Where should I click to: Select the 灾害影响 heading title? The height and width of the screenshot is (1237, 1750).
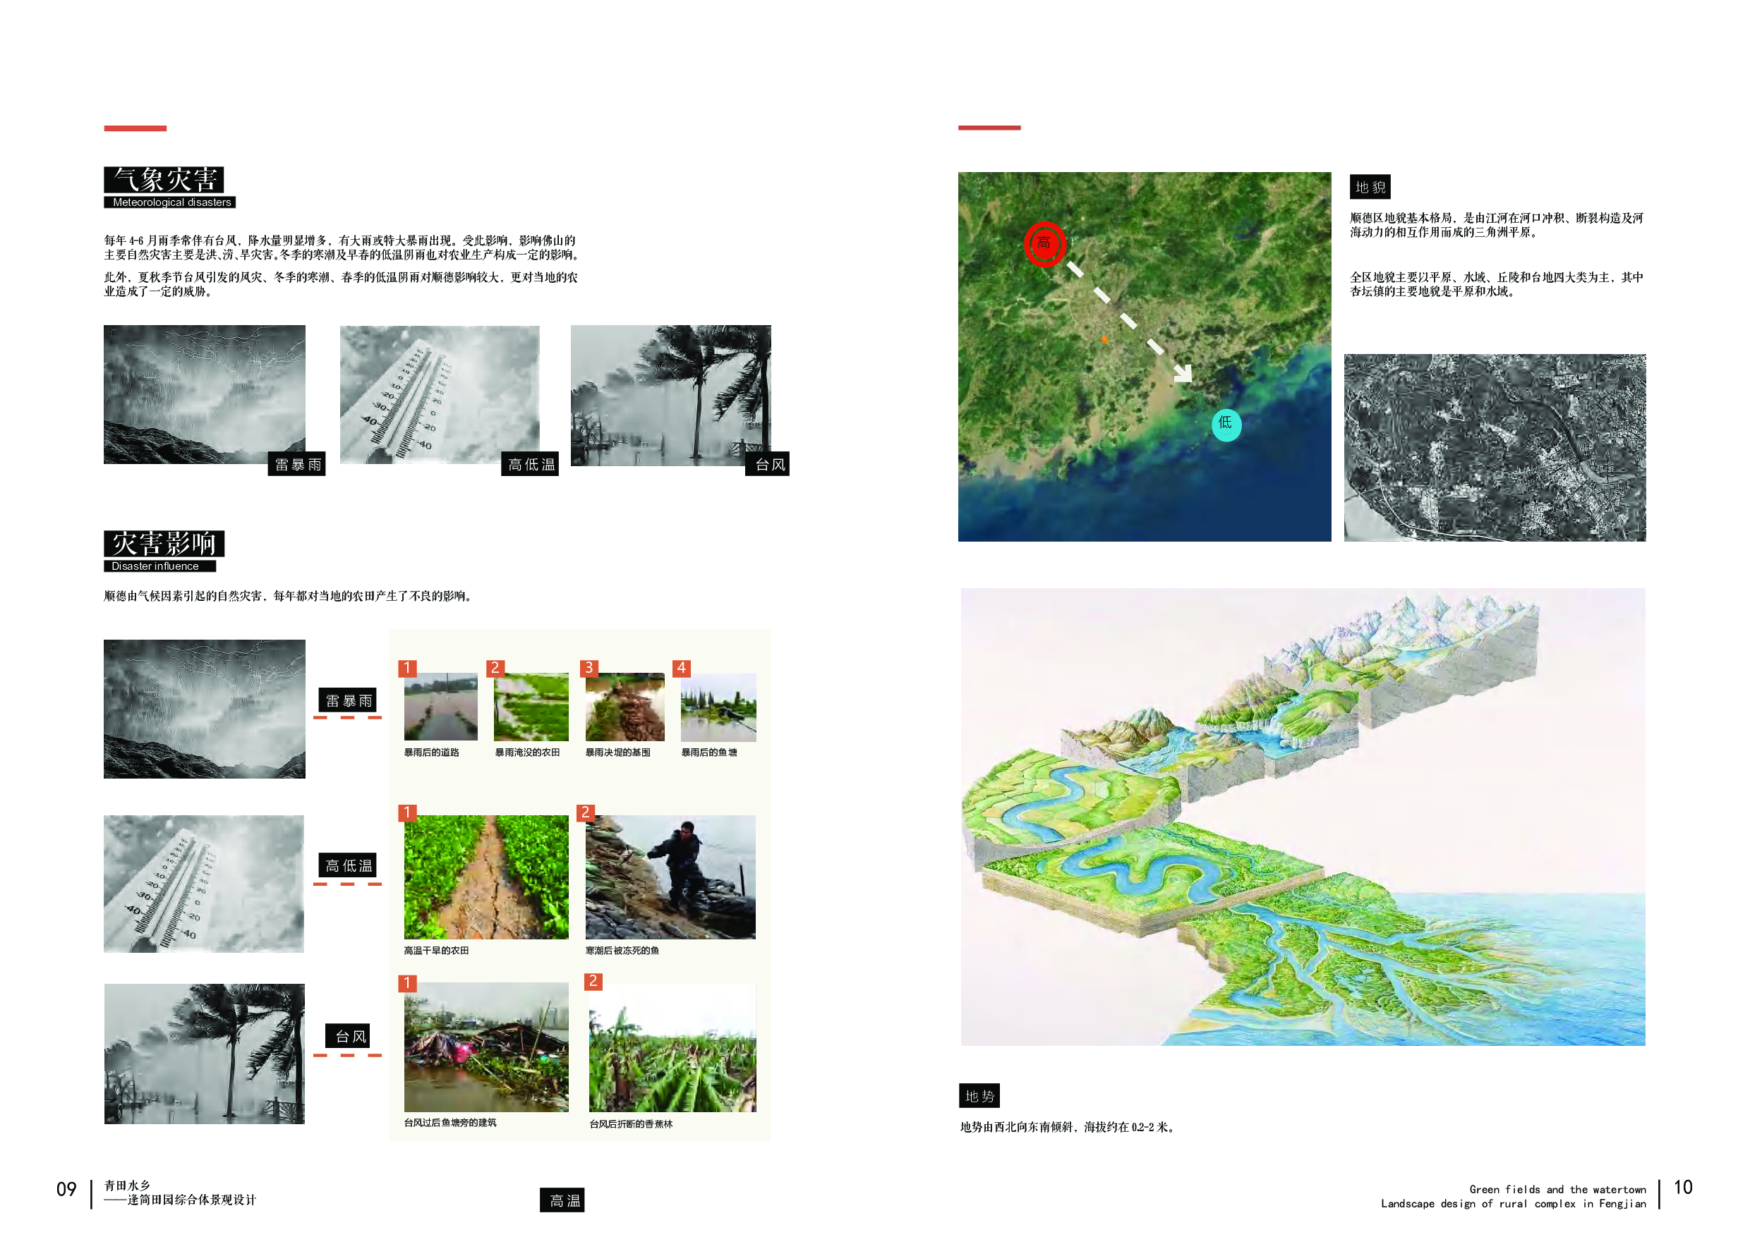click(164, 543)
